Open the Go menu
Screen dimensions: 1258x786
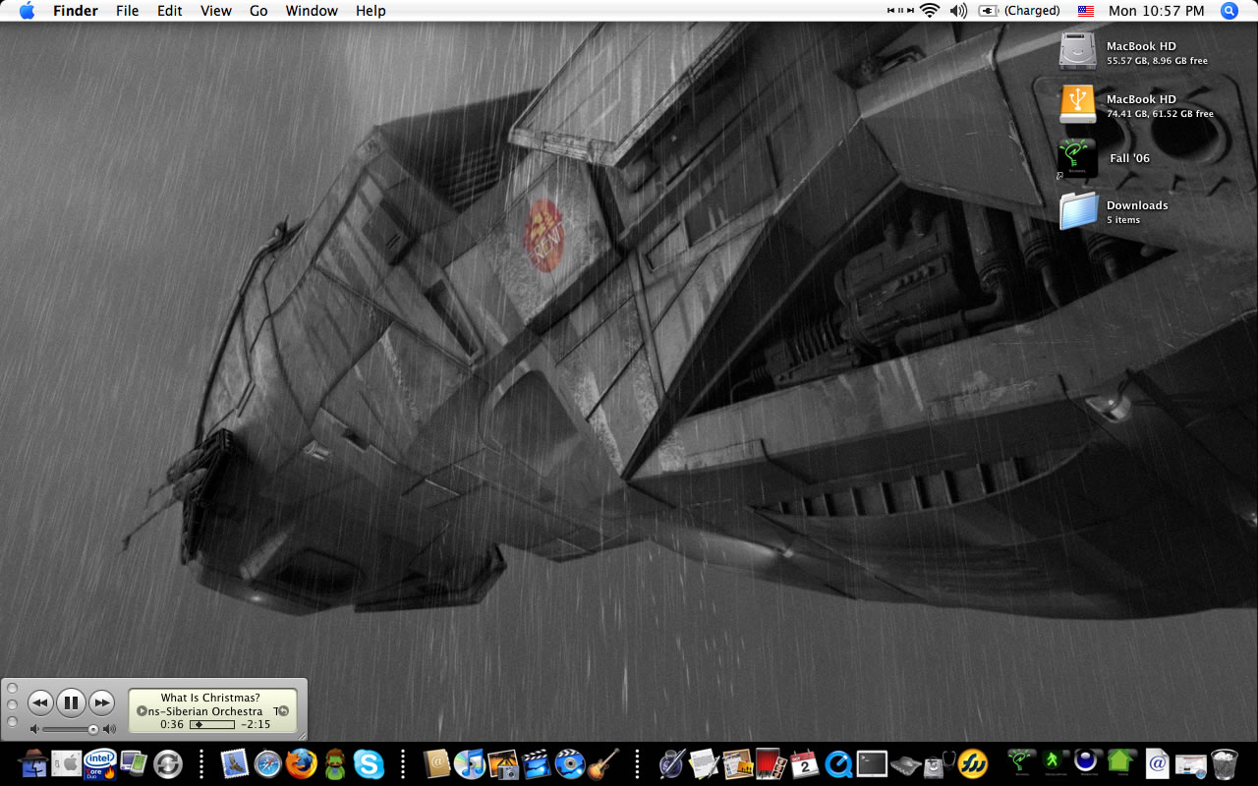(x=258, y=11)
